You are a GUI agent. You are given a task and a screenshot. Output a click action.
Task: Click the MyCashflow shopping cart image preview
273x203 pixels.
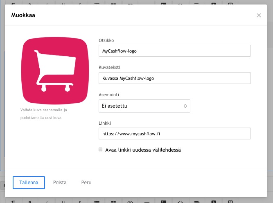coord(55,71)
